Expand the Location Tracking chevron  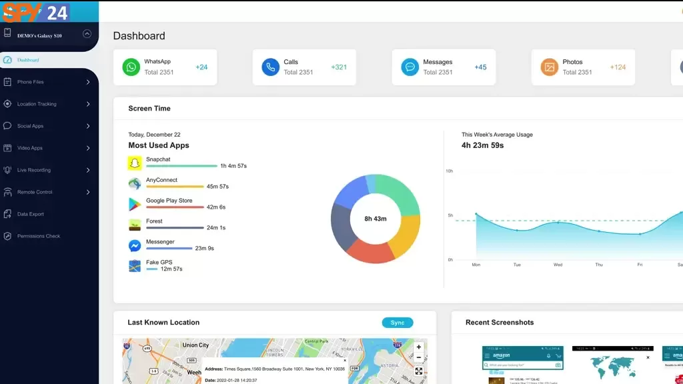coord(88,104)
